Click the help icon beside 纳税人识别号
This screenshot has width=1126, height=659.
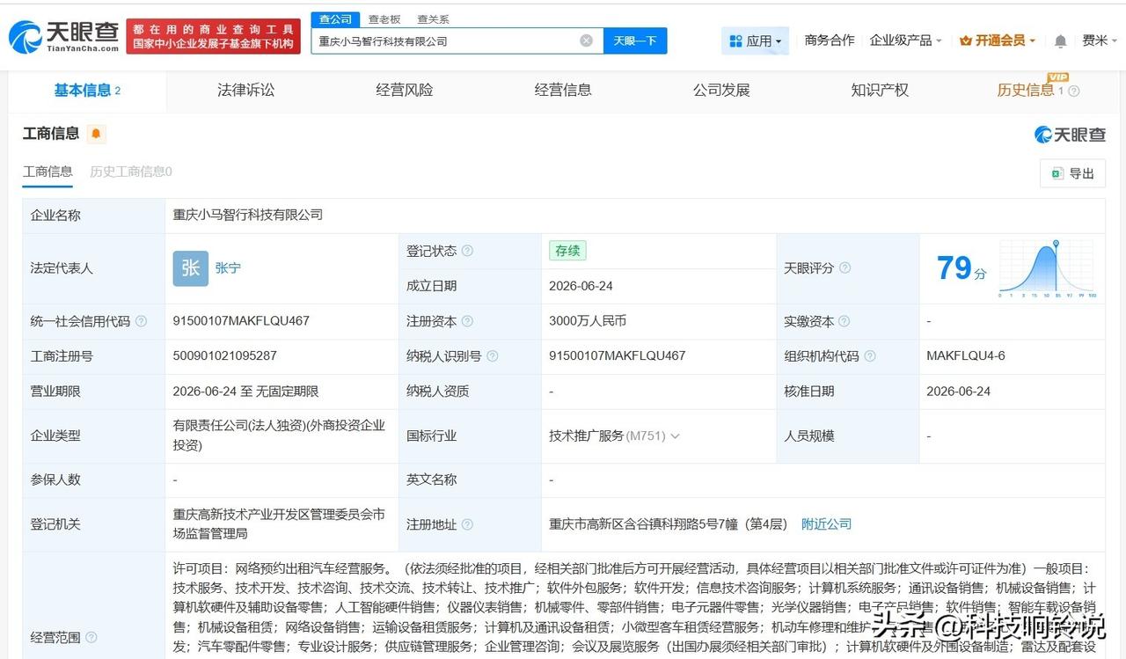[x=492, y=356]
